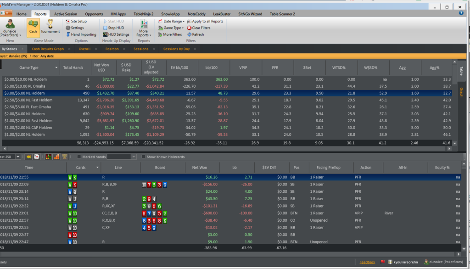Open Game Type filter dropdown

[171, 28]
